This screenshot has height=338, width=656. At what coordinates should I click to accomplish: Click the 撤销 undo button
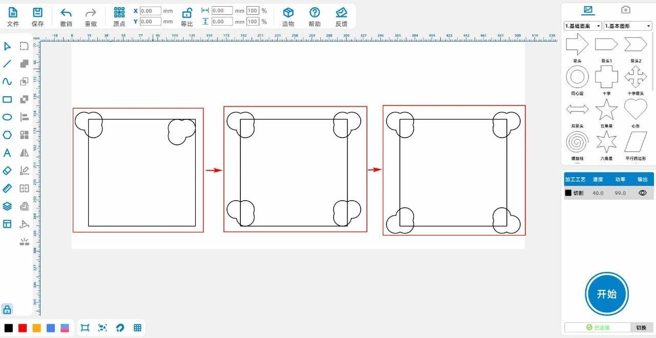click(x=66, y=16)
